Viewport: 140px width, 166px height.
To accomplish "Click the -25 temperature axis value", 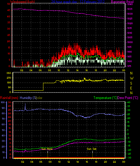I will [x=129, y=154].
